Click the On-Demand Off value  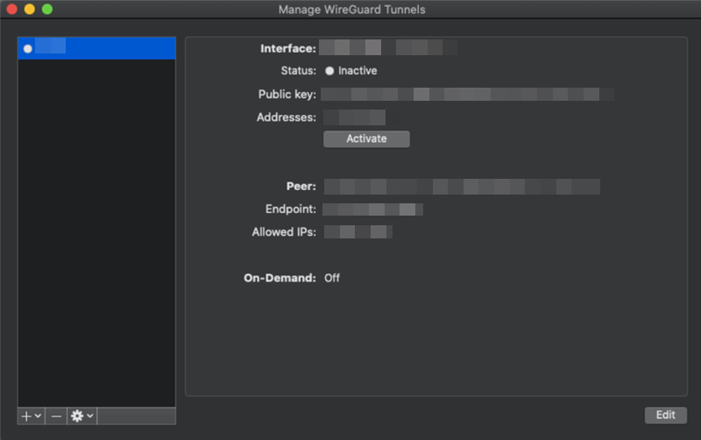pos(332,278)
